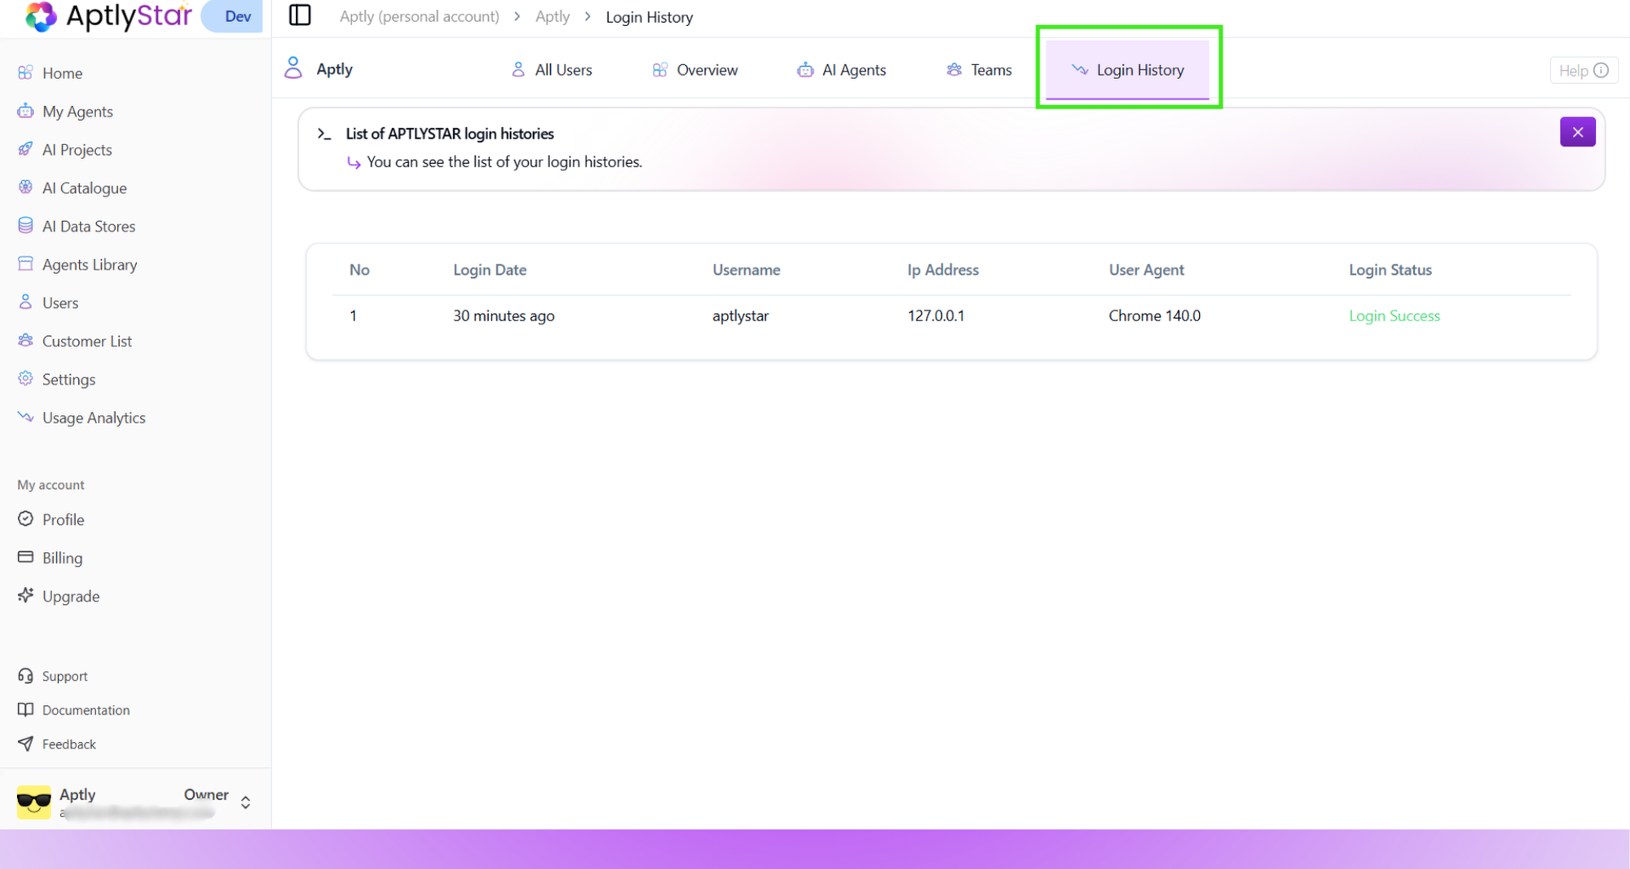Click the Aptly breadcrumb link
Viewport: 1630px width, 869px height.
(x=553, y=16)
